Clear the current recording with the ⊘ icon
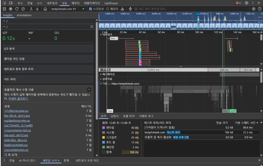Image resolution: width=263 pixels, height=166 pixels. (23, 8)
